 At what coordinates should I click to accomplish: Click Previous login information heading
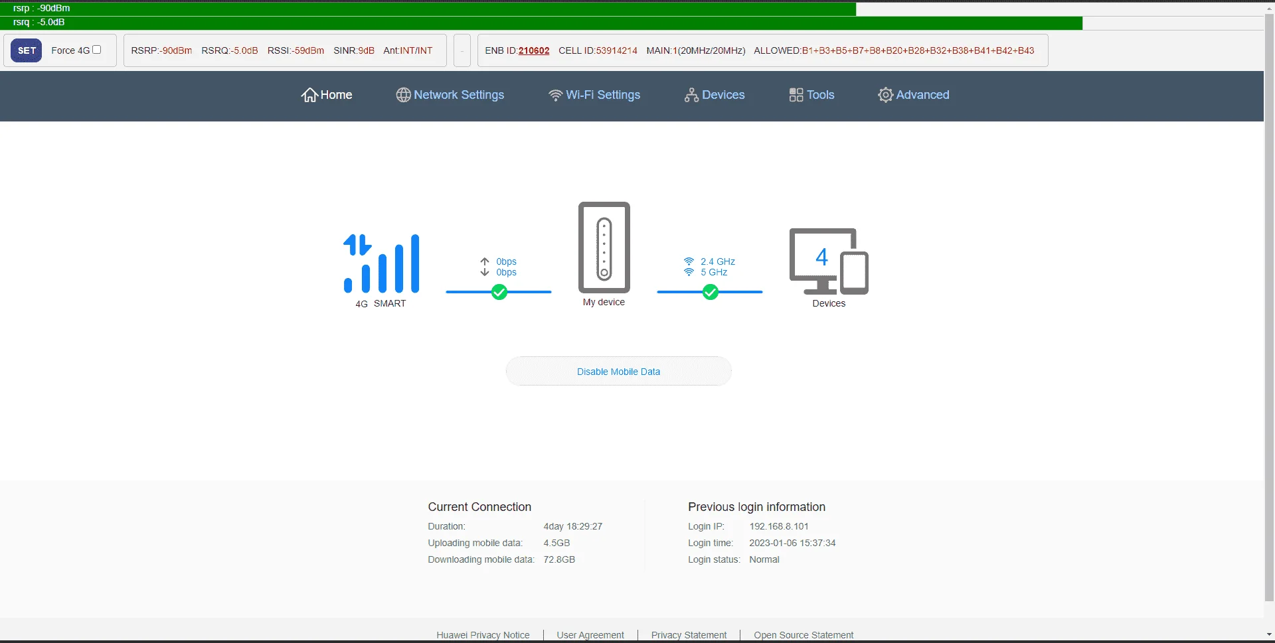pos(756,507)
